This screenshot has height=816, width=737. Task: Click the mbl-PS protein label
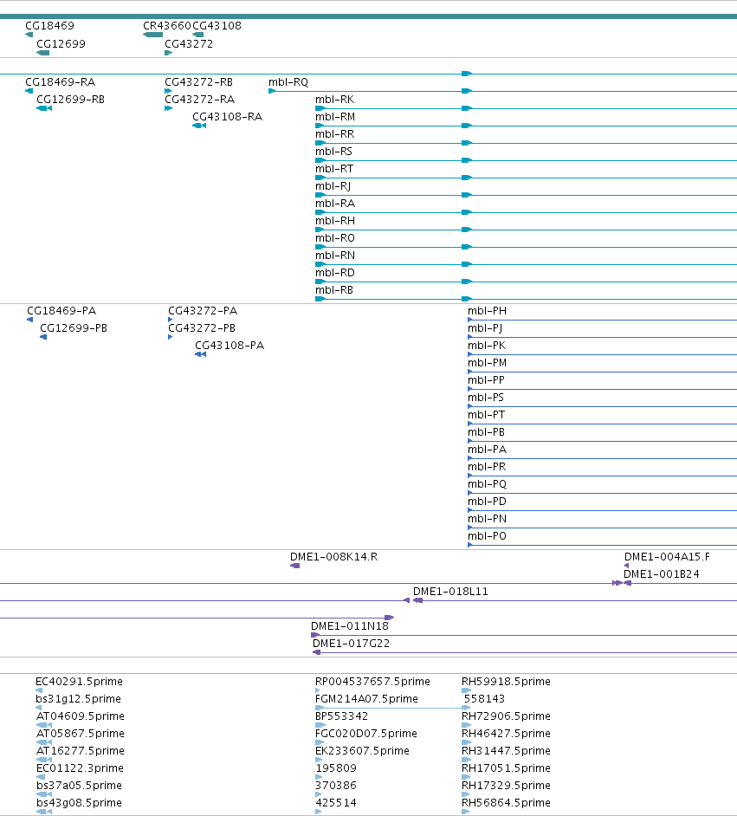tap(486, 398)
